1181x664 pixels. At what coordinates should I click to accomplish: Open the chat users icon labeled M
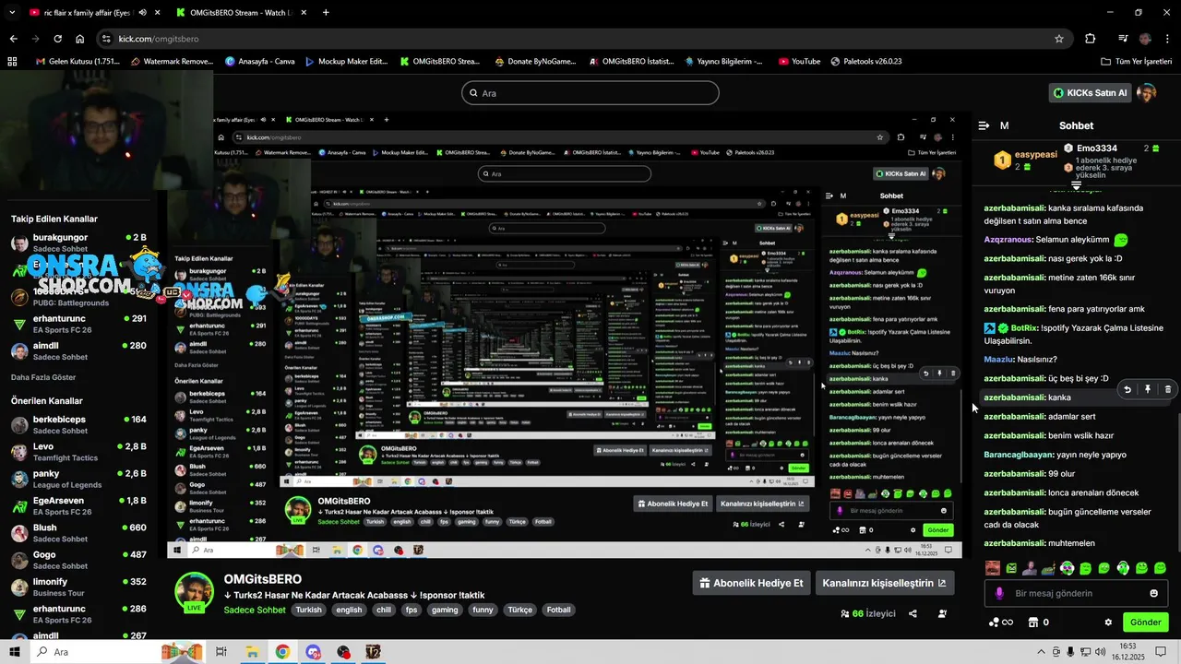pyautogui.click(x=1004, y=125)
